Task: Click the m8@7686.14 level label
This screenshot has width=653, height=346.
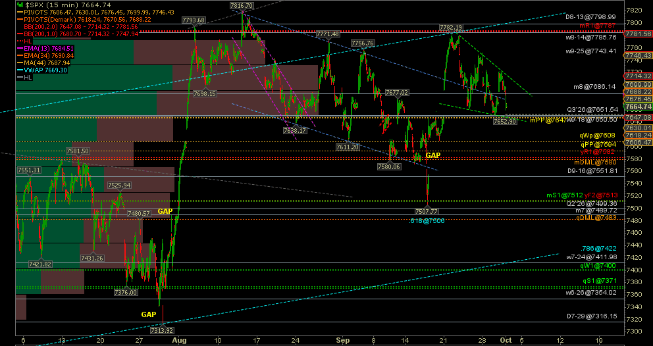Action: click(x=595, y=87)
